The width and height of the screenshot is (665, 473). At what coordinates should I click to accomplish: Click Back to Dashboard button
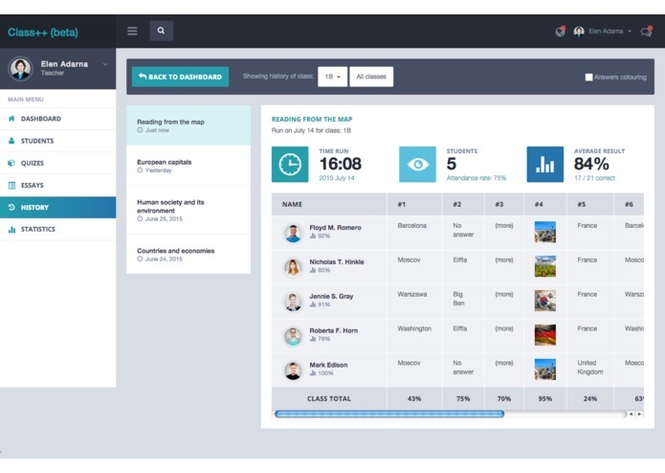pos(180,77)
